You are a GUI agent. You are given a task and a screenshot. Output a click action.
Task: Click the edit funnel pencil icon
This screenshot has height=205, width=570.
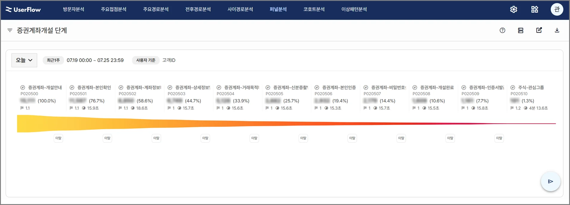tap(539, 30)
